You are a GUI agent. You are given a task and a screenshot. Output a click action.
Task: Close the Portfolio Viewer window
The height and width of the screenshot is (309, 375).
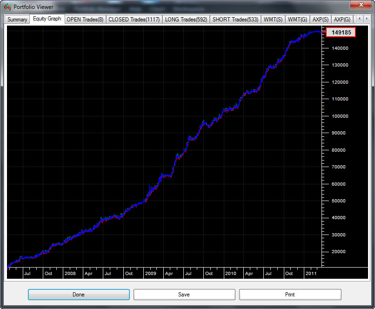click(x=362, y=5)
